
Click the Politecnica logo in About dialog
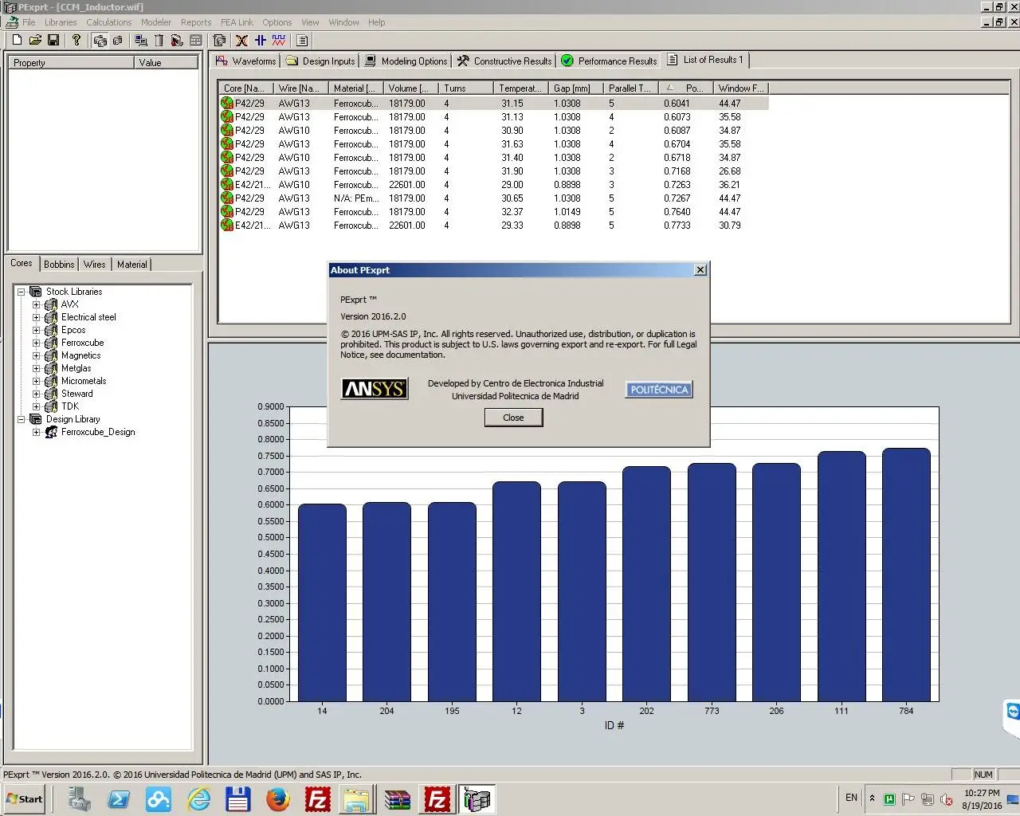coord(659,390)
